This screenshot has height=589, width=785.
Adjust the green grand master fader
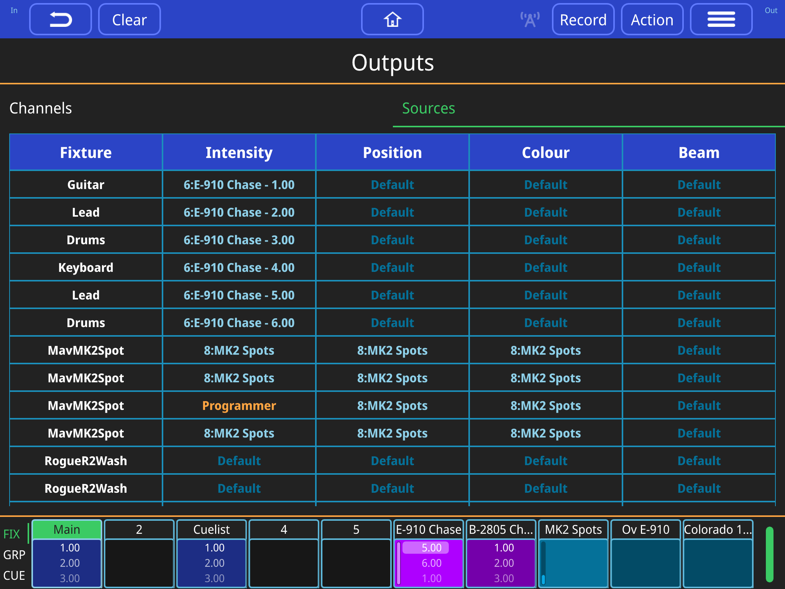[x=770, y=554]
